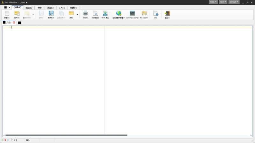This screenshot has width=255, height=143.
Task: Click the red record macro status icon
Action: [x=5, y=140]
